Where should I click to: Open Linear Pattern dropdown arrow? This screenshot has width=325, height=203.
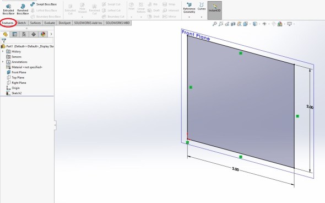click(x=141, y=17)
